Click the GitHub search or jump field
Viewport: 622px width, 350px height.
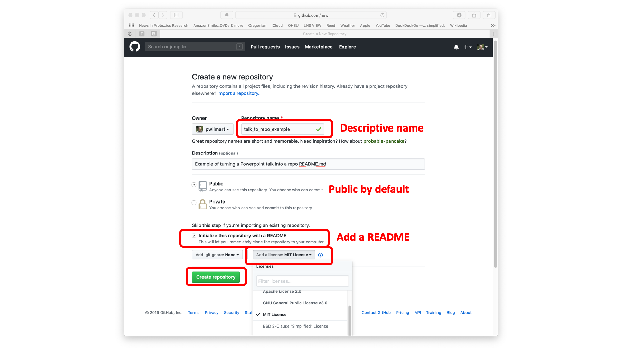[195, 47]
